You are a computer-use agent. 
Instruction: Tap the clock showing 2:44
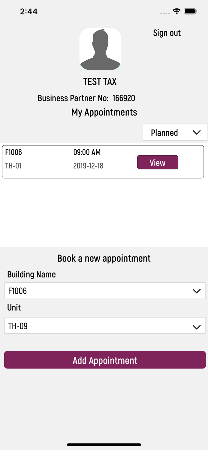coord(29,12)
